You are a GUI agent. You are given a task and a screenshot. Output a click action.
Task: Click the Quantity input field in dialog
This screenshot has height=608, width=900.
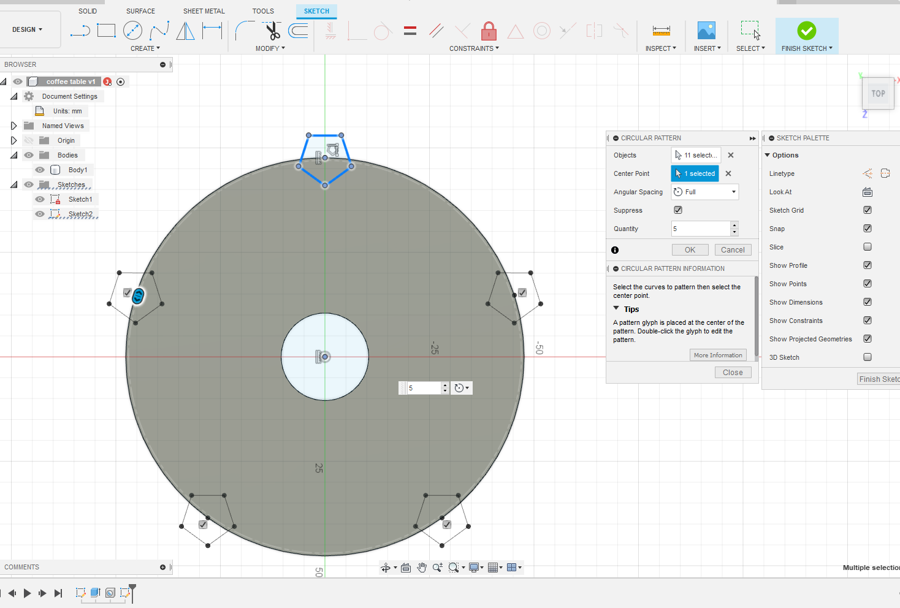700,229
